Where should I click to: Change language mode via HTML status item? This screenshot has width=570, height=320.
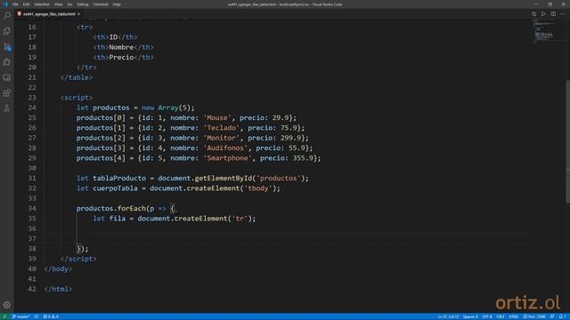pos(514,316)
